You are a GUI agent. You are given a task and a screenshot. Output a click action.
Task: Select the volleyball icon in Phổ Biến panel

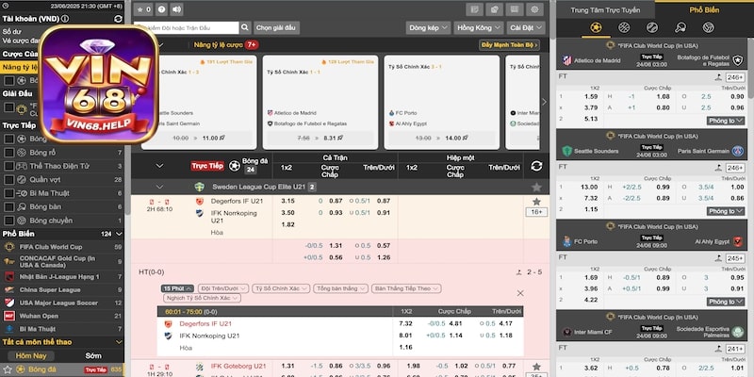[709, 27]
